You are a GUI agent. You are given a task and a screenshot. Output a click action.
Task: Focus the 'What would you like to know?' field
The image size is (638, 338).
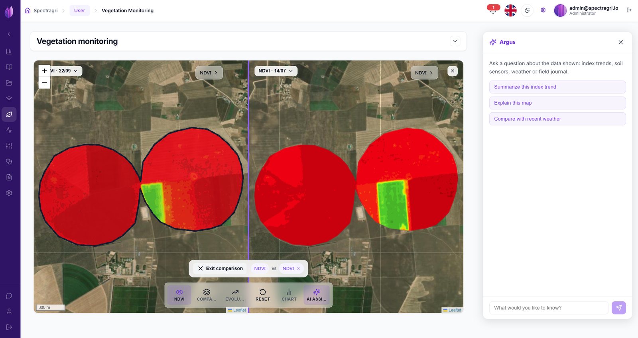[549, 308]
